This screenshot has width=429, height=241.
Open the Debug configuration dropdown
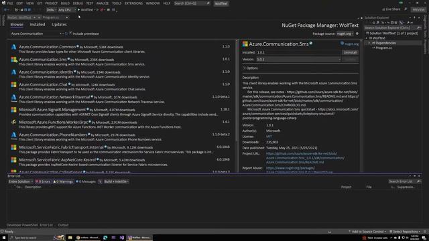tap(51, 10)
